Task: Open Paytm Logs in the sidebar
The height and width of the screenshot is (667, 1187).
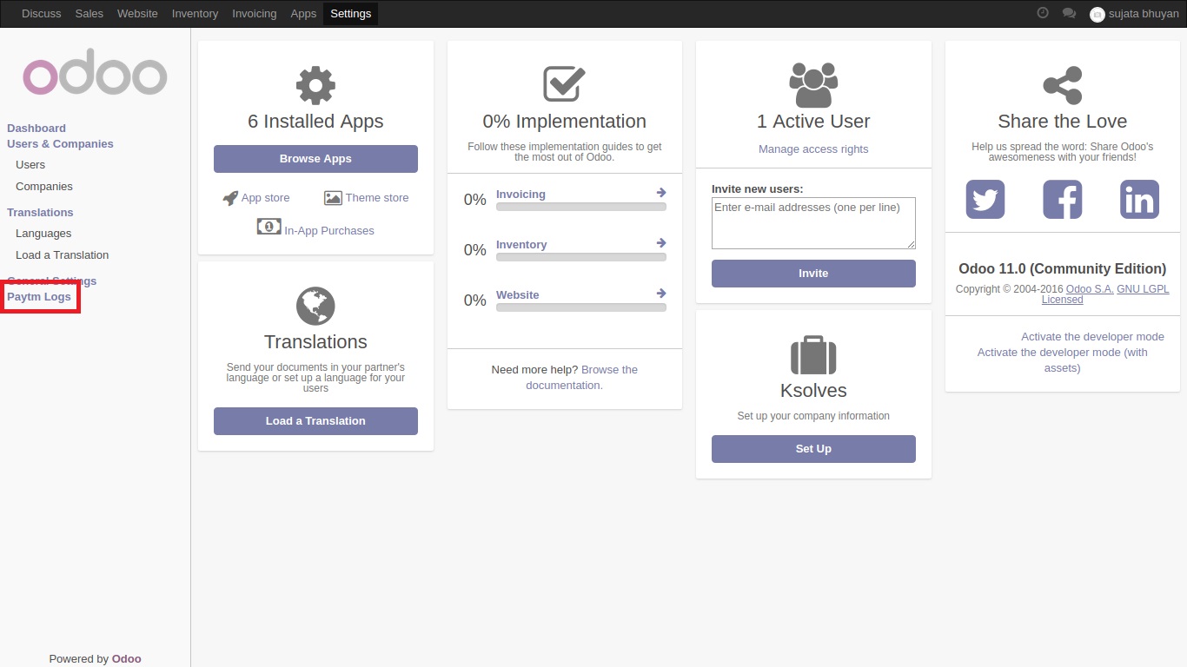Action: (x=39, y=297)
